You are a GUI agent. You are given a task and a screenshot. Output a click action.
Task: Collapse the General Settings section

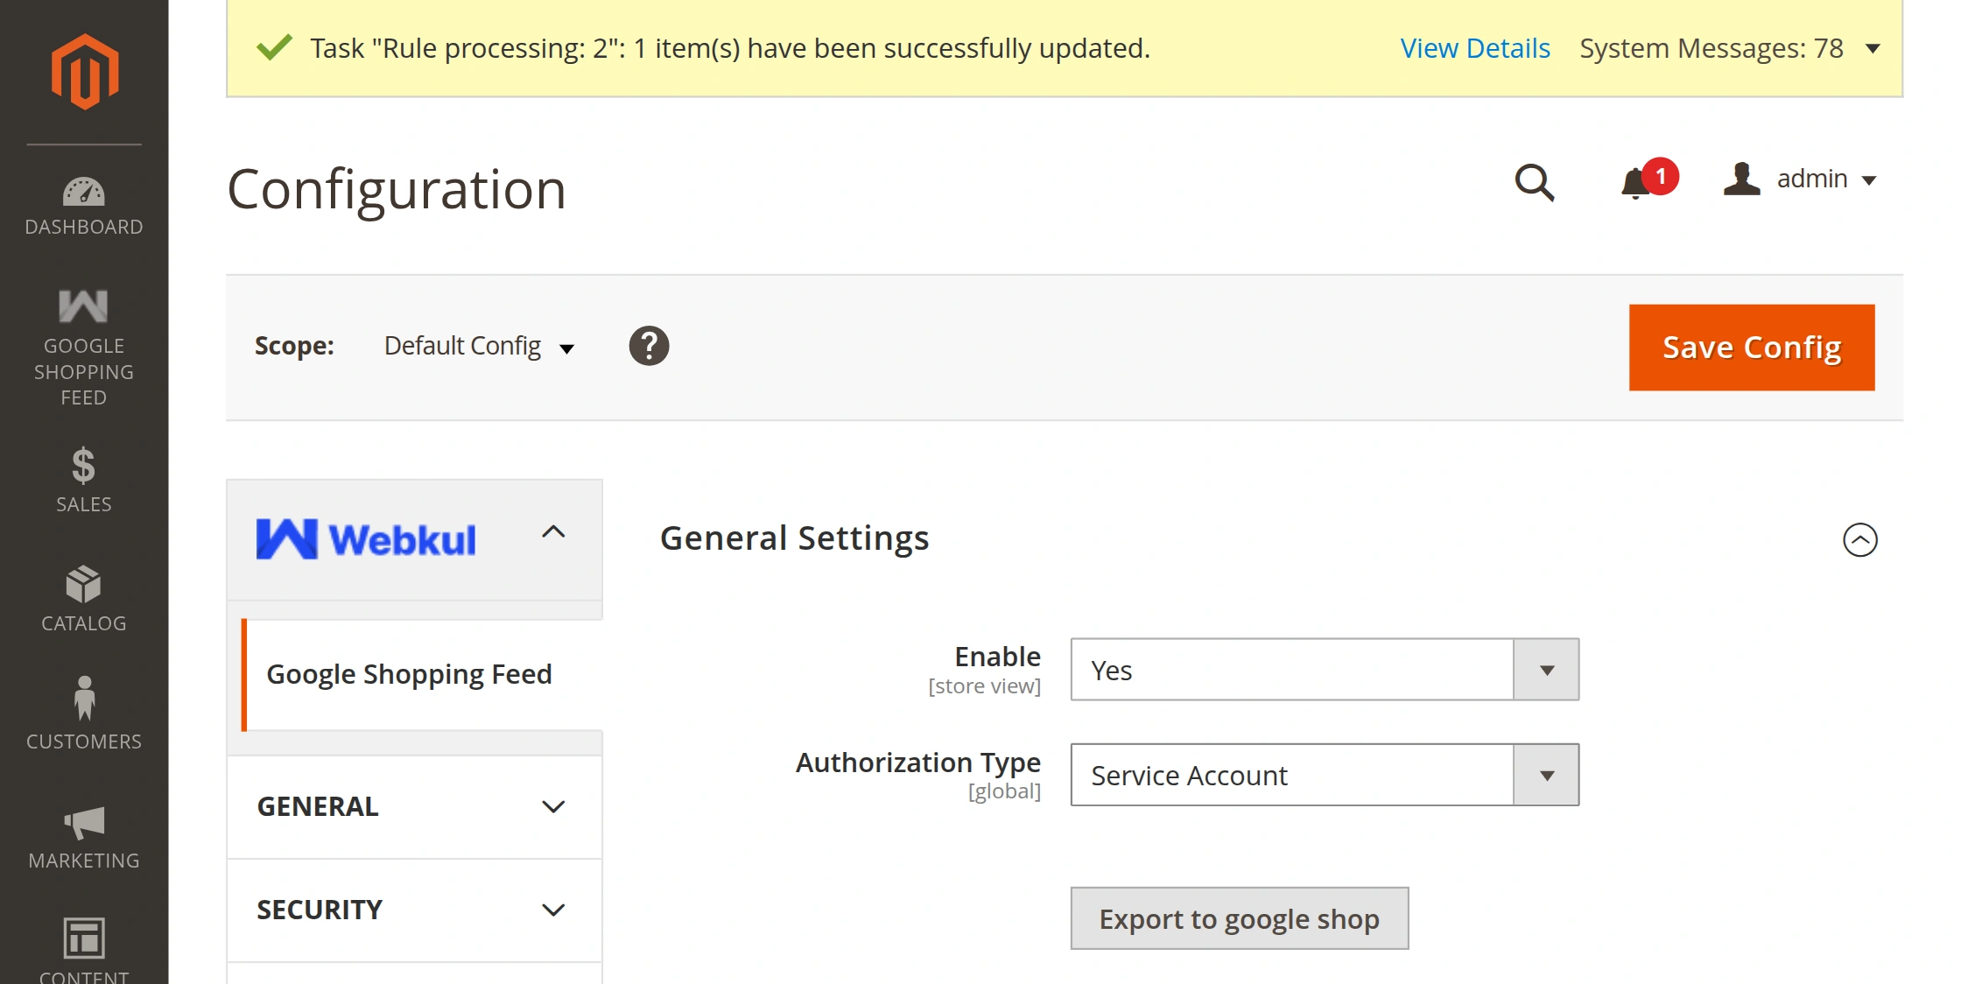tap(1859, 540)
